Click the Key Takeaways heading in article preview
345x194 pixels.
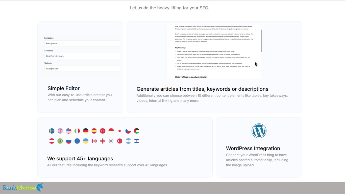tap(180, 48)
